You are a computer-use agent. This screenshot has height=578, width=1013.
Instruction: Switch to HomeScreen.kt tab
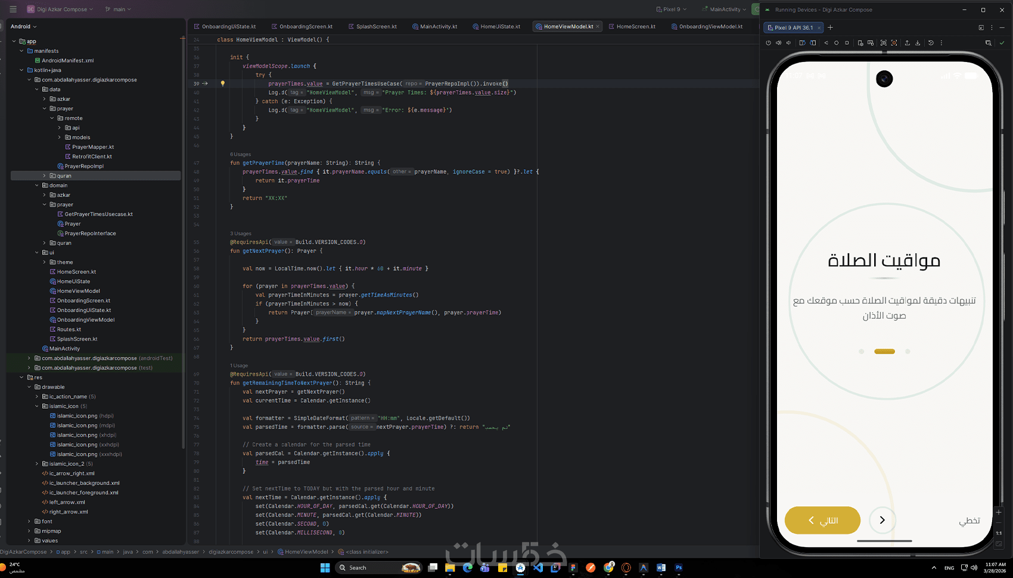(632, 26)
